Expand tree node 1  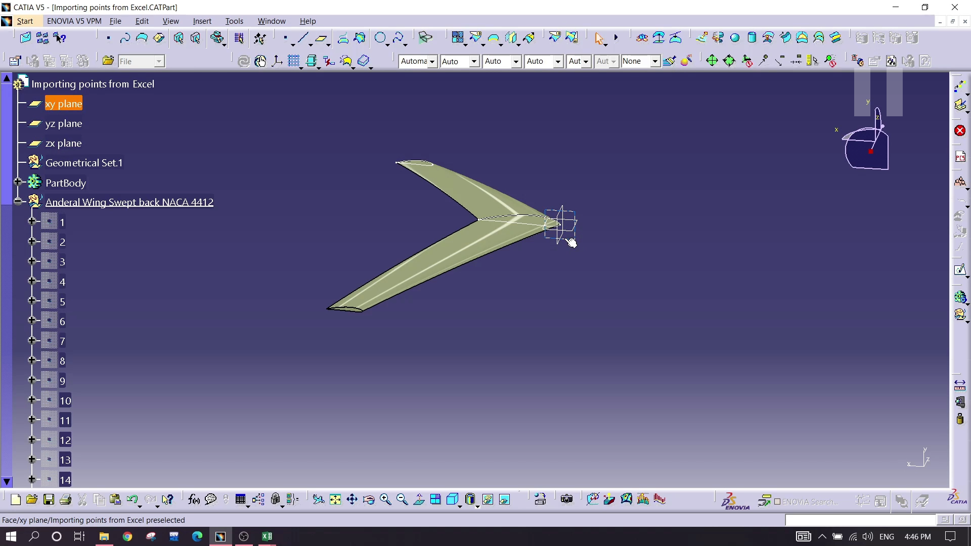pyautogui.click(x=31, y=221)
